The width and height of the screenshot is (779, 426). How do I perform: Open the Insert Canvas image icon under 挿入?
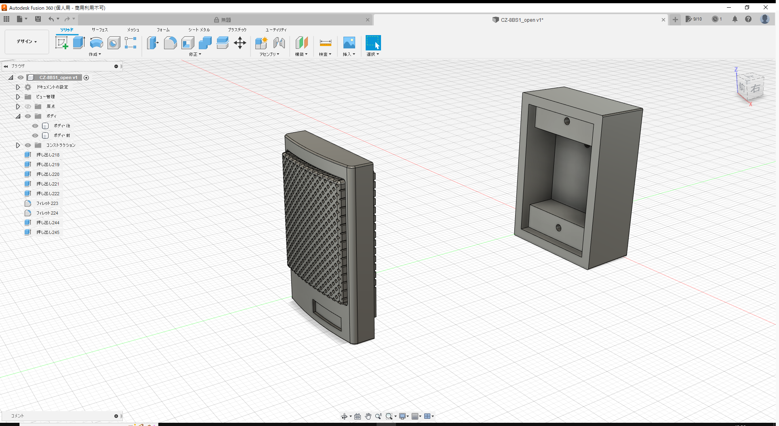click(x=349, y=43)
